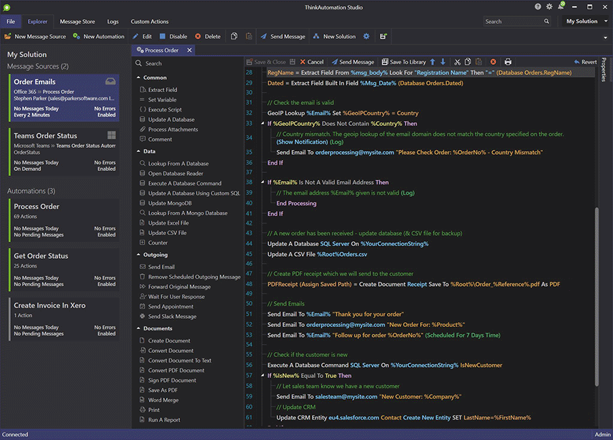Screen dimensions: 613x440
Task: Click the Revert button
Action: click(585, 62)
